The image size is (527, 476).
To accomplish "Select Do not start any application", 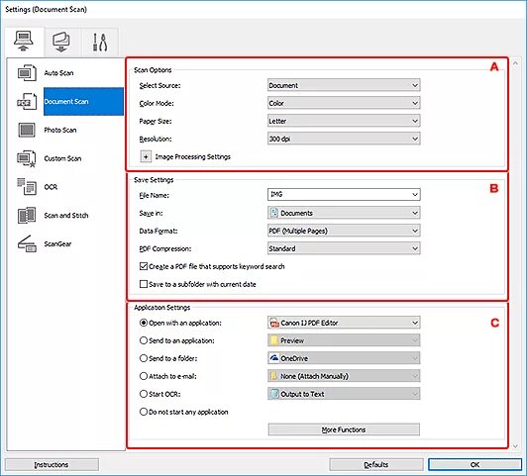I will [x=144, y=412].
